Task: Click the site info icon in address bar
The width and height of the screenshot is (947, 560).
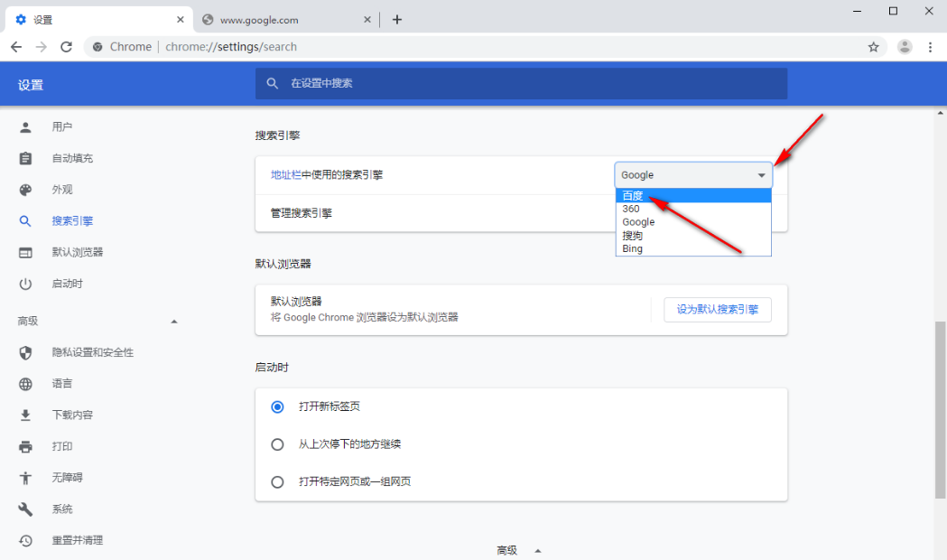Action: pos(97,47)
